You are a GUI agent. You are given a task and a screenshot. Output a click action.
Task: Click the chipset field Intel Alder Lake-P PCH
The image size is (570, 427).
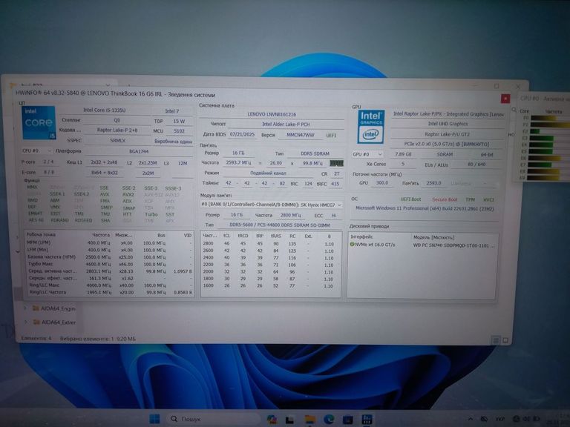point(286,125)
